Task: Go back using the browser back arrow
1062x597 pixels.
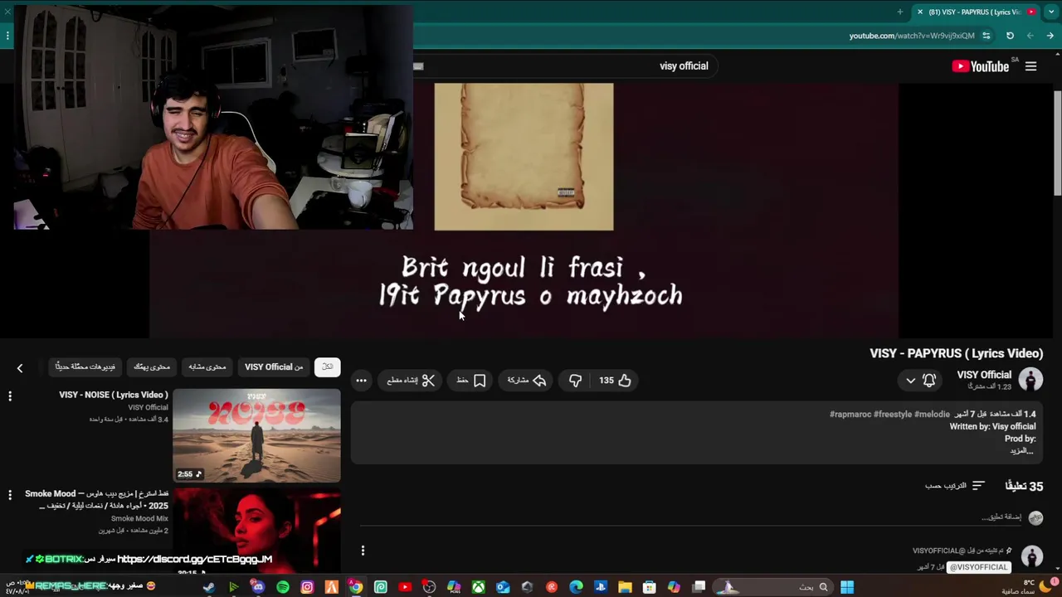Action: [x=1050, y=36]
